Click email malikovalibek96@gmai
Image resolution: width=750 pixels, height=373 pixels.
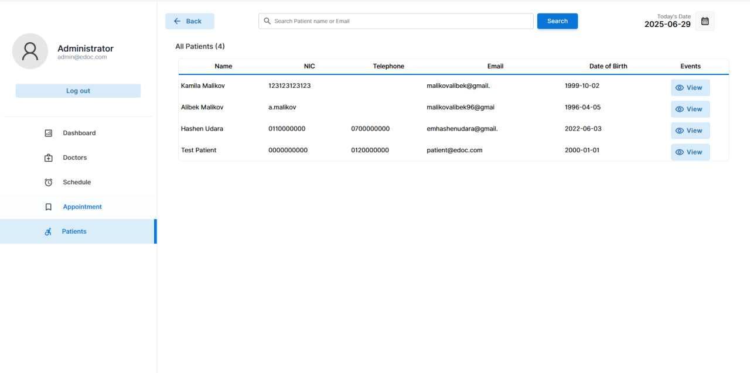pos(461,107)
